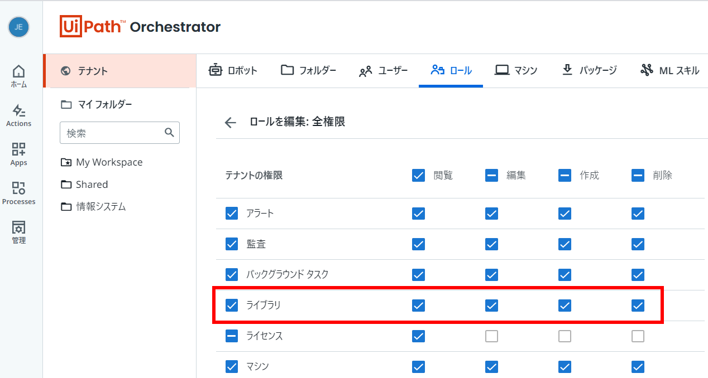Screen dimensions: 708x378
Task: Uncheck 作成 for マシン row
Action: tap(565, 367)
